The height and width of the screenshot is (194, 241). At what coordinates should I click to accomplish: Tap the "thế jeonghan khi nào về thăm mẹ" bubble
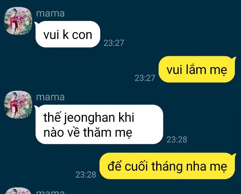click(x=99, y=124)
